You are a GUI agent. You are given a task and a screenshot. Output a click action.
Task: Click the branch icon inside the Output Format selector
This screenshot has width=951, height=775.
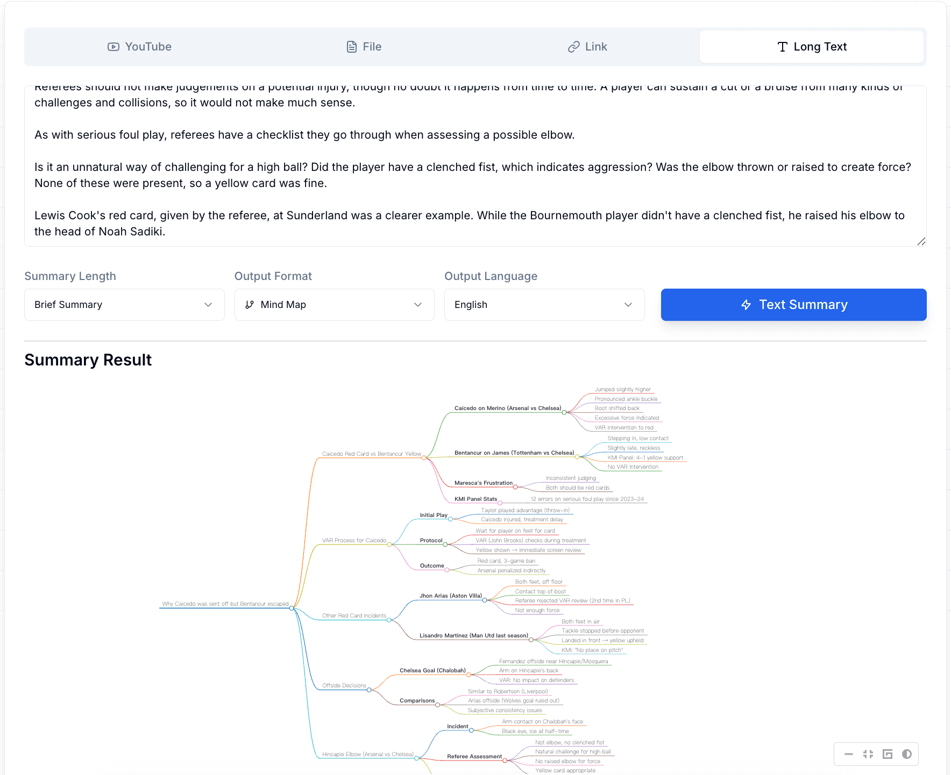pyautogui.click(x=250, y=305)
